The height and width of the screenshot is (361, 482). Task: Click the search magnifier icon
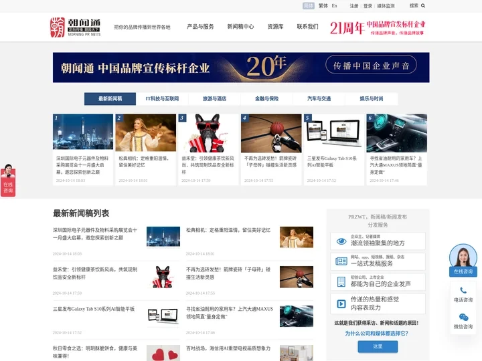[x=423, y=5]
